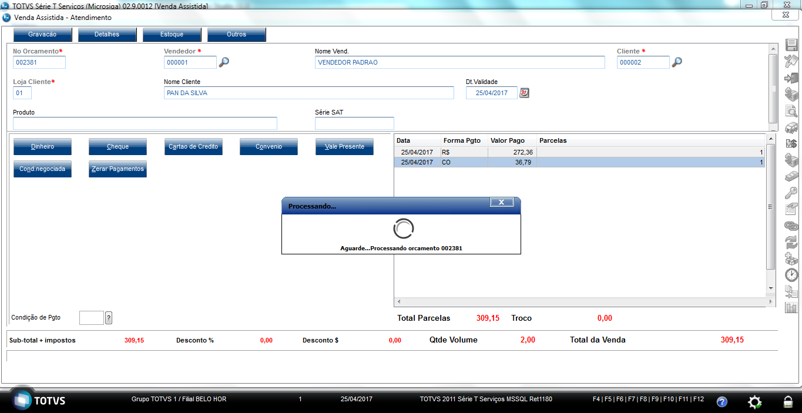Click payments table horizontal scrollbar
This screenshot has width=802, height=413.
[585, 301]
